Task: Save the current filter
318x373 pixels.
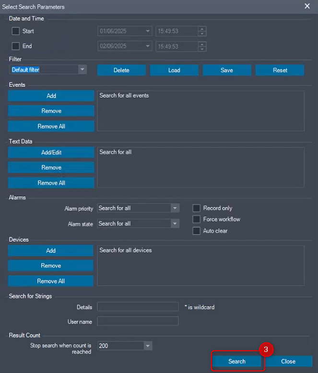Action: coord(227,70)
